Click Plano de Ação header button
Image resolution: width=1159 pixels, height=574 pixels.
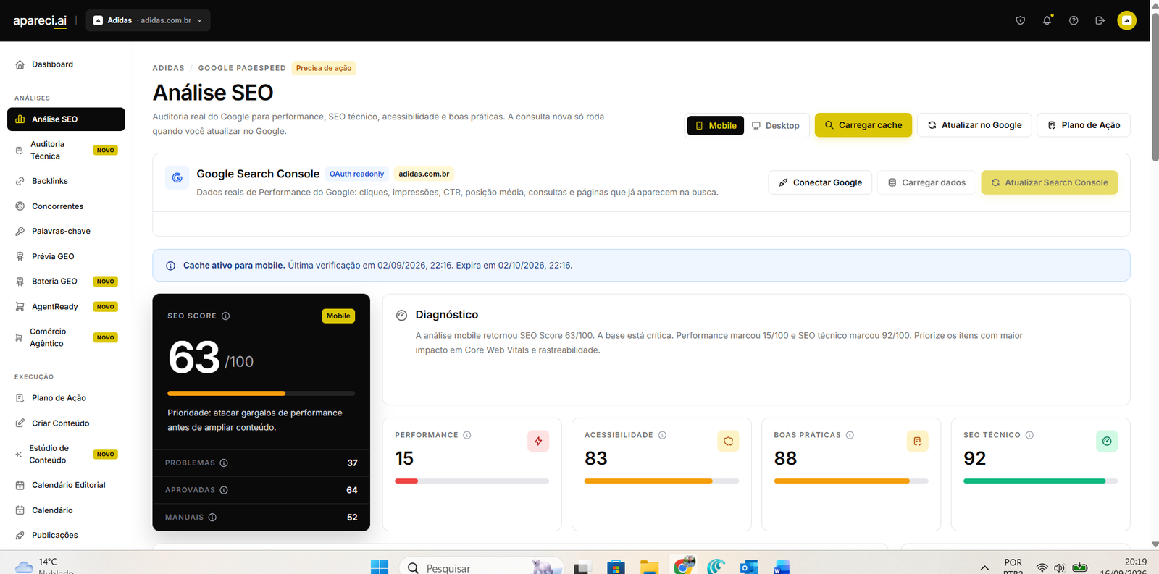(1084, 125)
